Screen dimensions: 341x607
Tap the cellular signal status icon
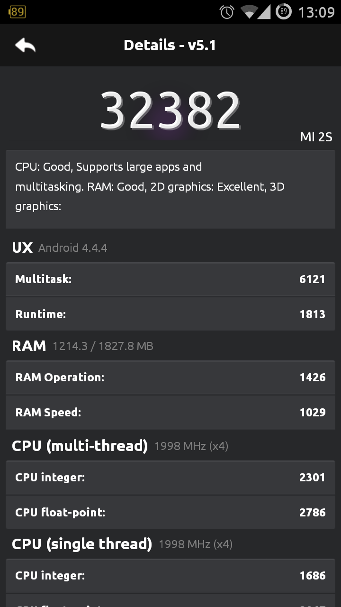click(x=264, y=12)
